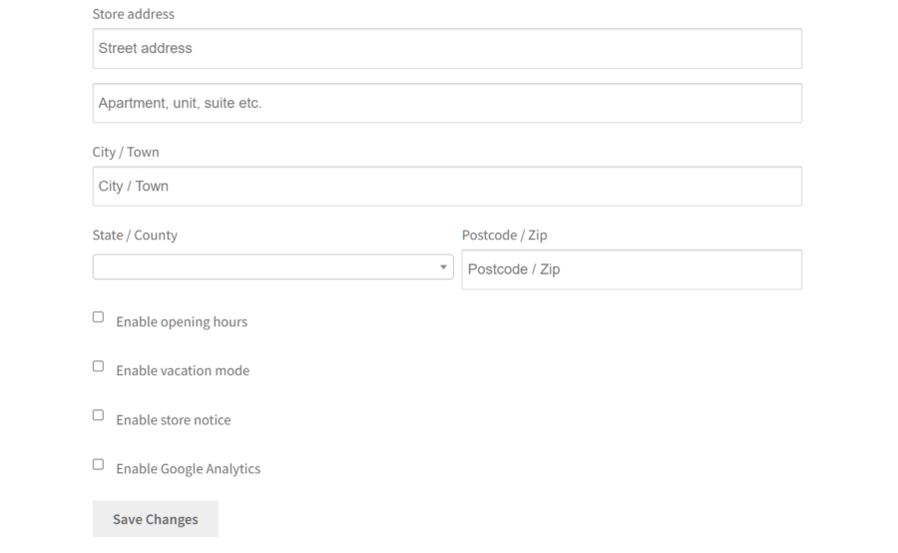This screenshot has width=898, height=553.
Task: Click the "Enable opening hours" label text
Action: click(x=182, y=322)
